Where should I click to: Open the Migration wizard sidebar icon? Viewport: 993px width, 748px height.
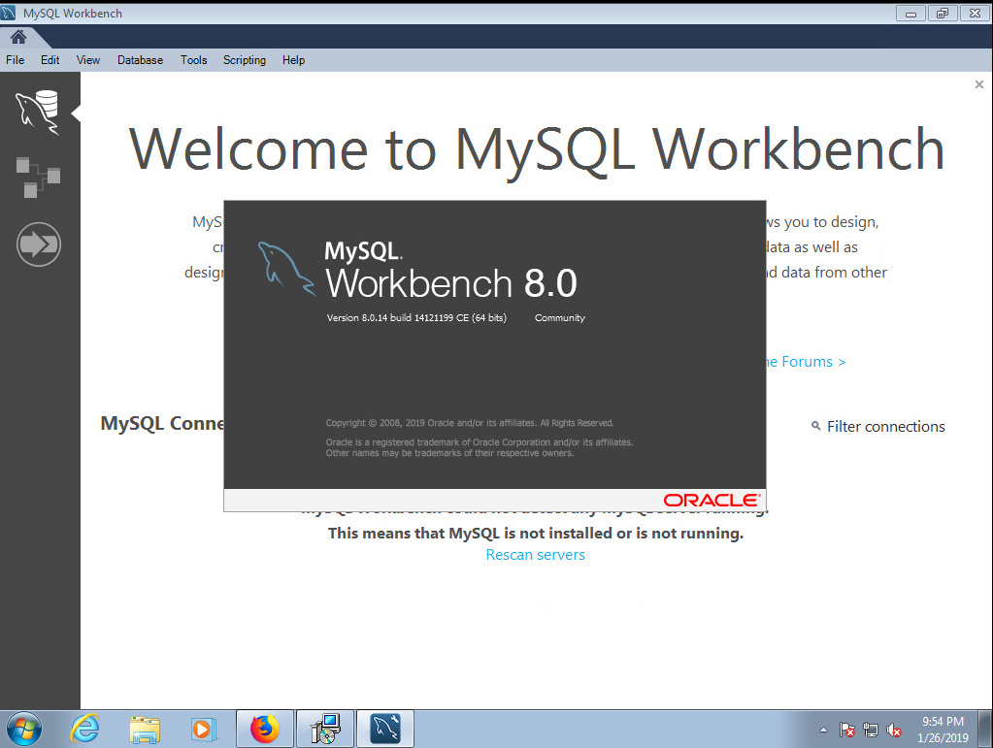(x=39, y=244)
